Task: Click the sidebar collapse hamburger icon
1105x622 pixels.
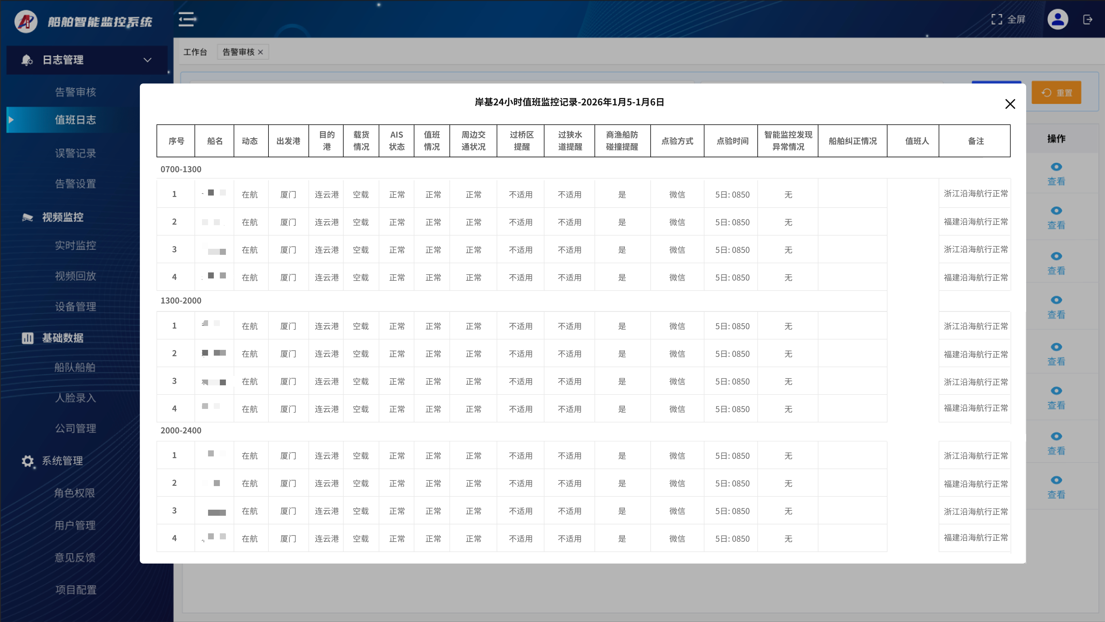Action: point(186,19)
